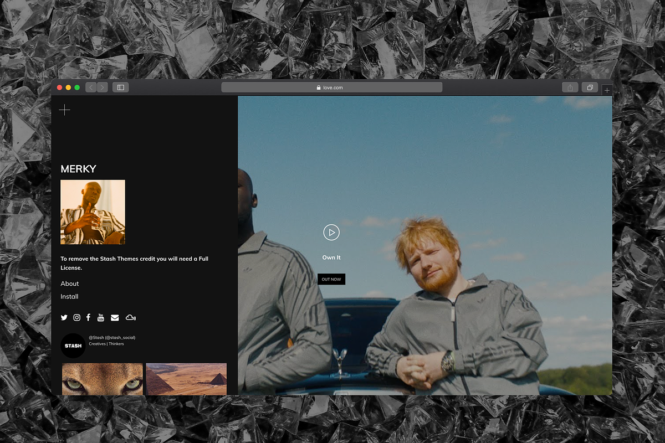Show all tabs overview button
Image resolution: width=665 pixels, height=443 pixels.
[590, 87]
